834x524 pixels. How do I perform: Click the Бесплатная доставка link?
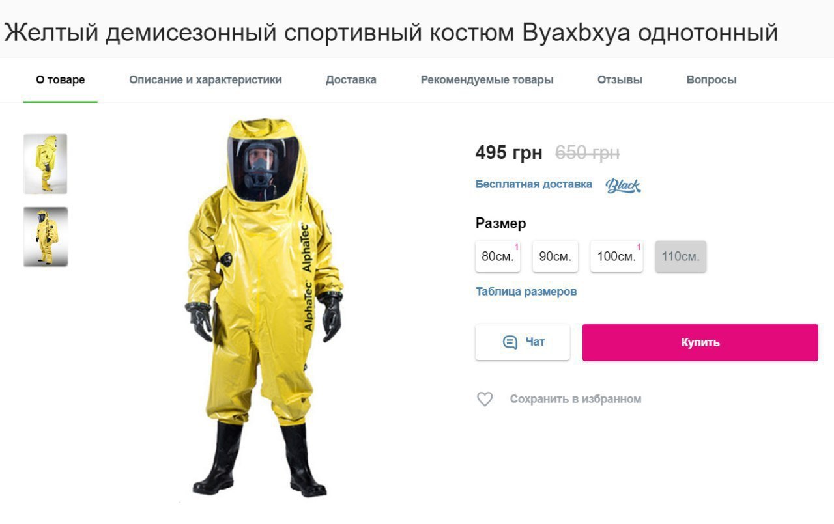pos(534,184)
